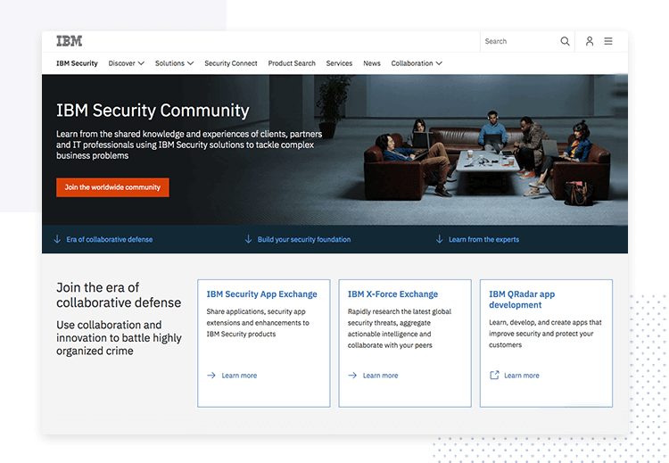Jump to Era of collaborative defense
The image size is (669, 463).
pos(109,239)
